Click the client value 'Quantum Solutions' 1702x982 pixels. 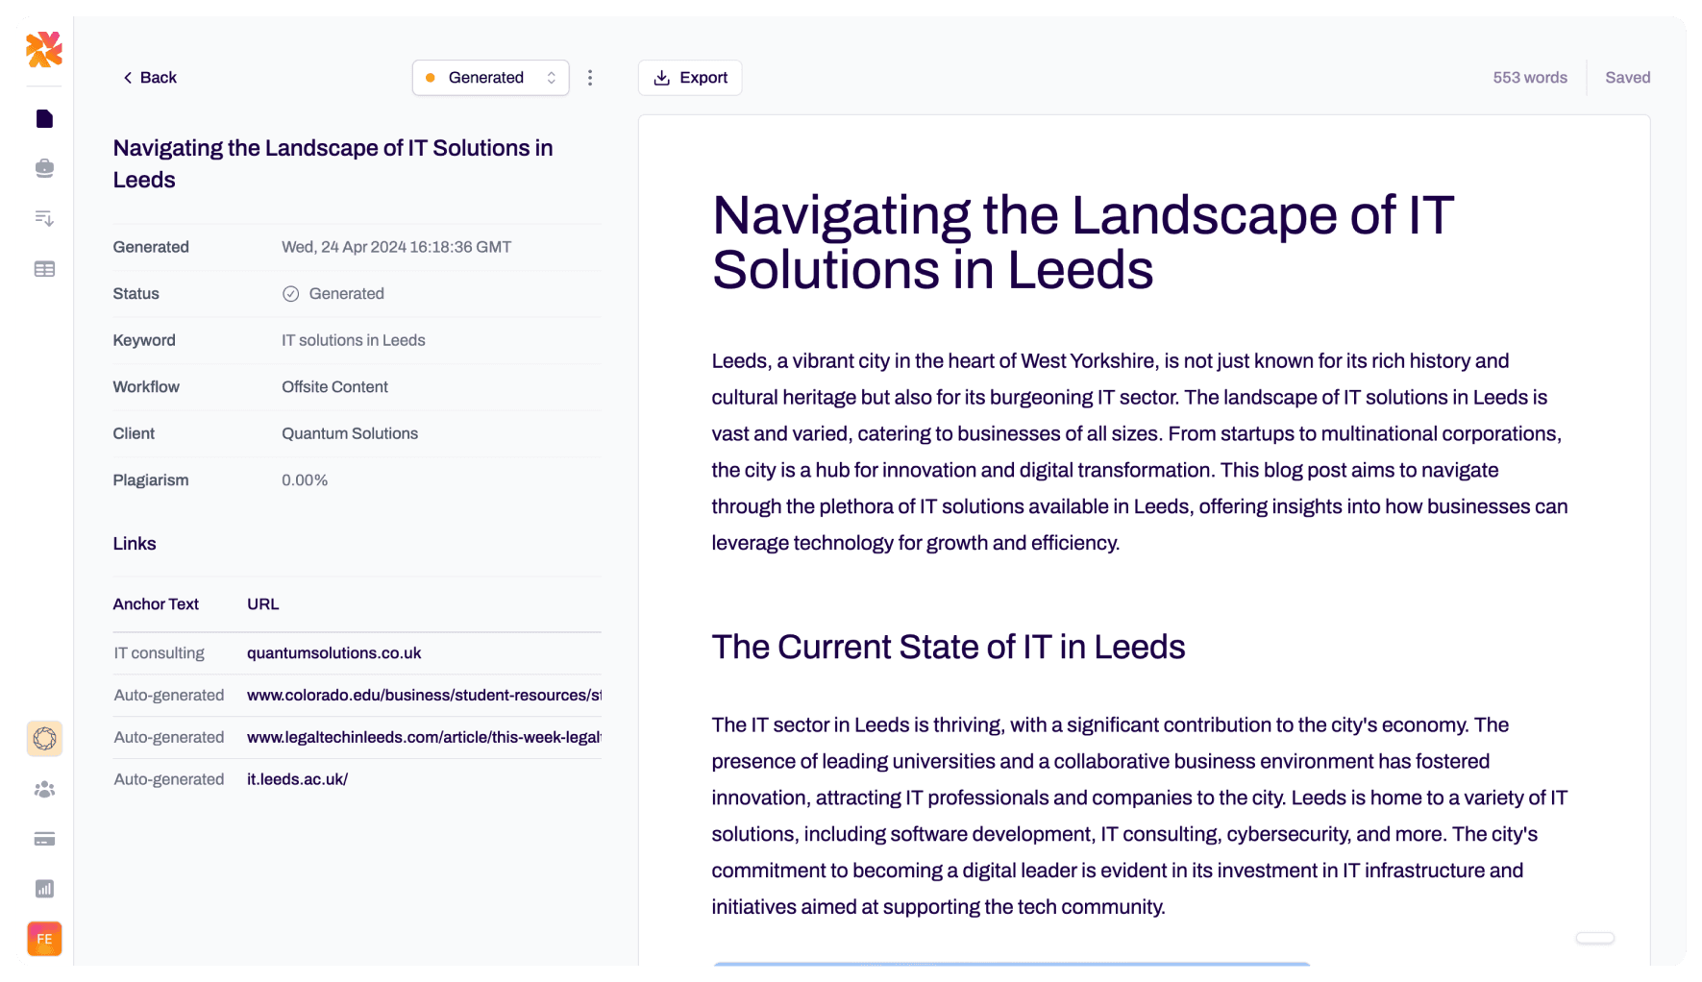(350, 433)
